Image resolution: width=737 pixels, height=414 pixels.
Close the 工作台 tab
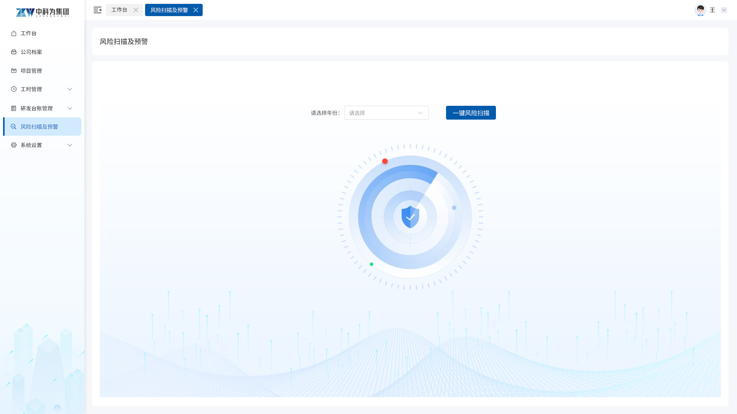click(x=136, y=10)
